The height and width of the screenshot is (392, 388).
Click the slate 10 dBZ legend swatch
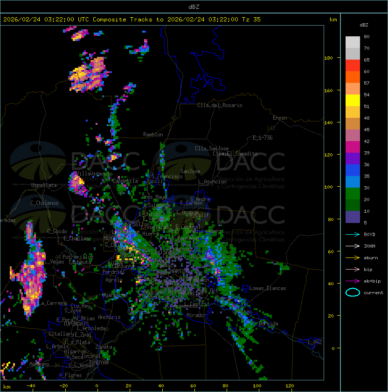click(353, 217)
